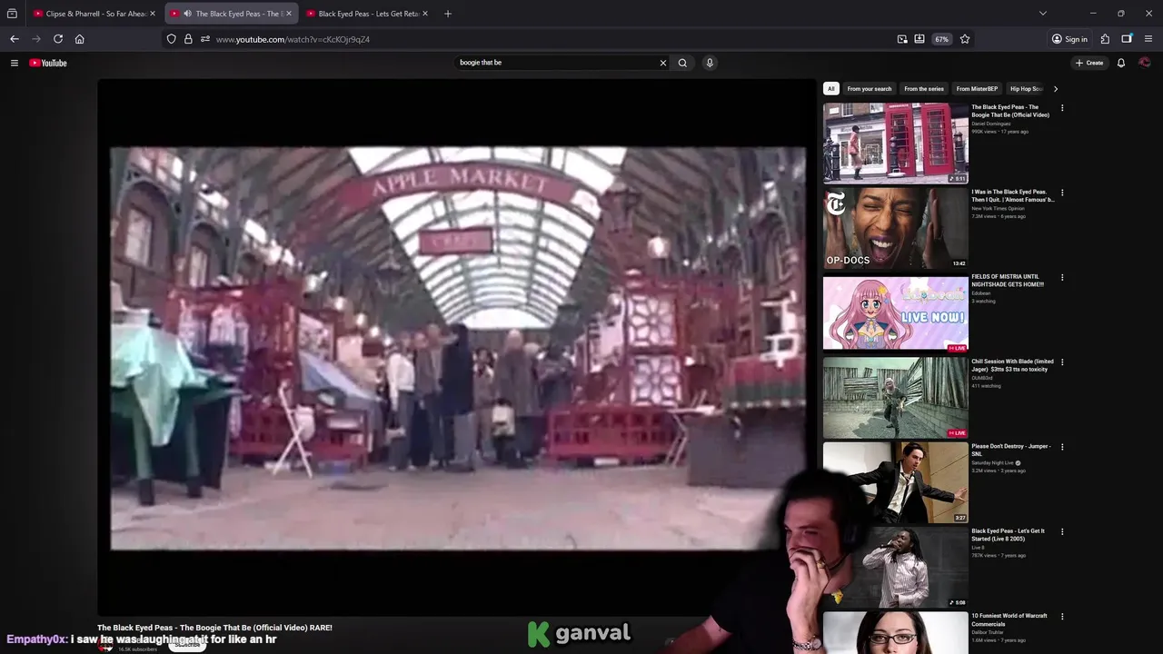Reset the 67% zoom level badge
1163x654 pixels.
(x=942, y=39)
